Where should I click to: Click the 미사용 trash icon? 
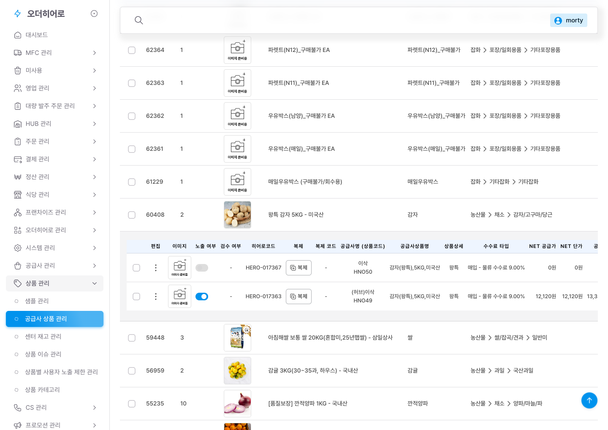(x=18, y=71)
